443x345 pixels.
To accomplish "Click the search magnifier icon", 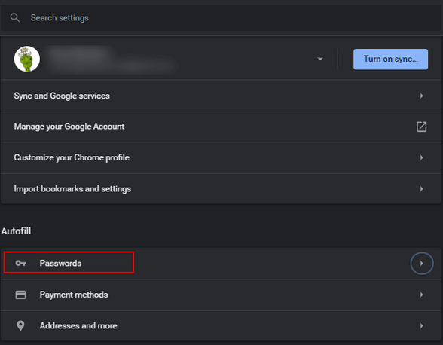I will point(15,18).
